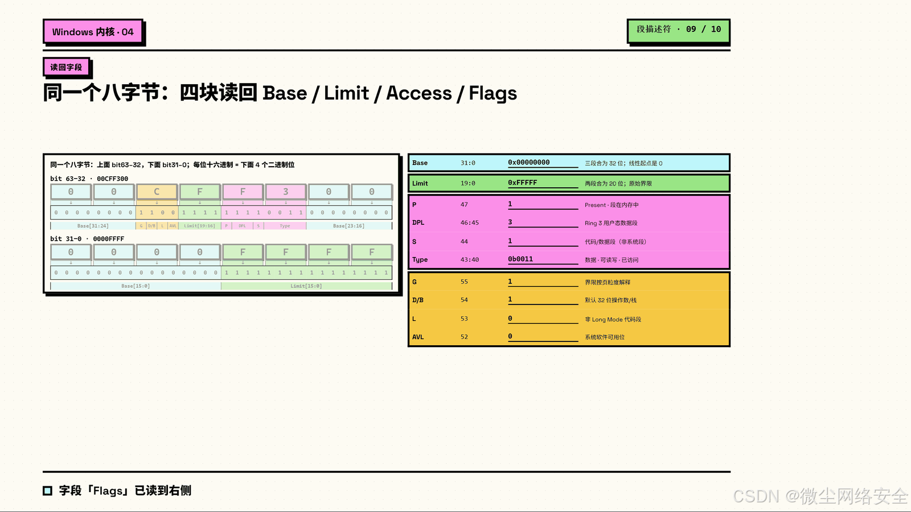Select the orange hex cell labeled C

pos(157,192)
